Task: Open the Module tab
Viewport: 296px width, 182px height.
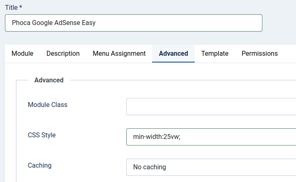Action: click(23, 54)
